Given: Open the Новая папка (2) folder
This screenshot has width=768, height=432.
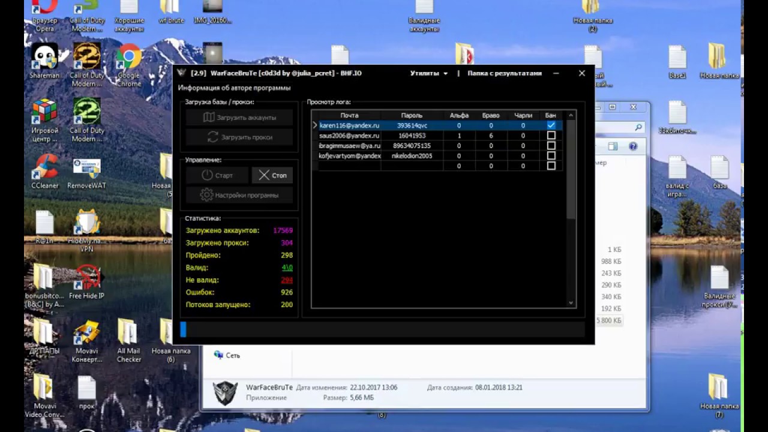Looking at the screenshot, I should (x=593, y=16).
